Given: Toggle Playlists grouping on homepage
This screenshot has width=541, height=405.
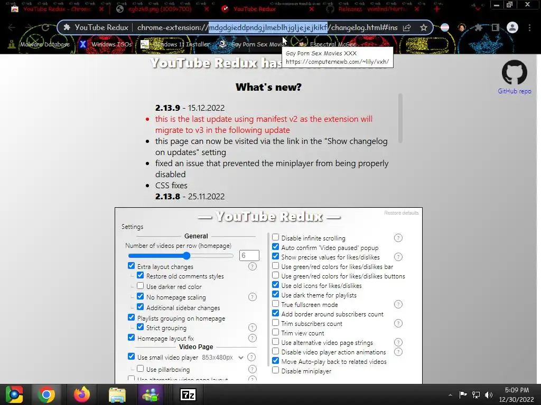Looking at the screenshot, I should point(131,317).
